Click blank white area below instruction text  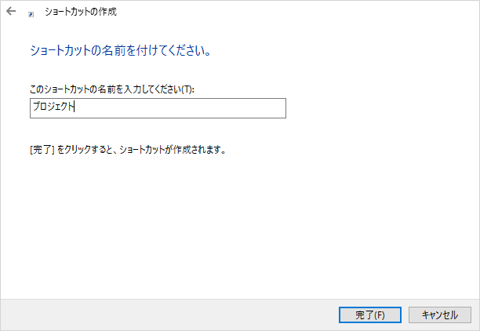tap(235, 227)
